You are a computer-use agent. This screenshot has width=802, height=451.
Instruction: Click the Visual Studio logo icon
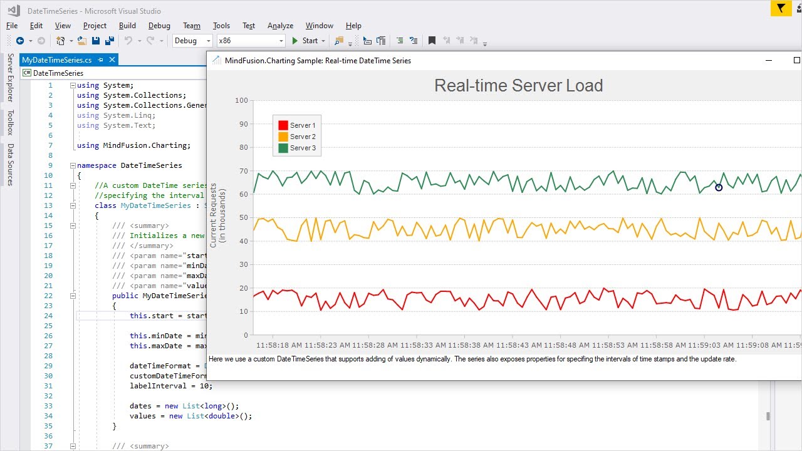13,10
